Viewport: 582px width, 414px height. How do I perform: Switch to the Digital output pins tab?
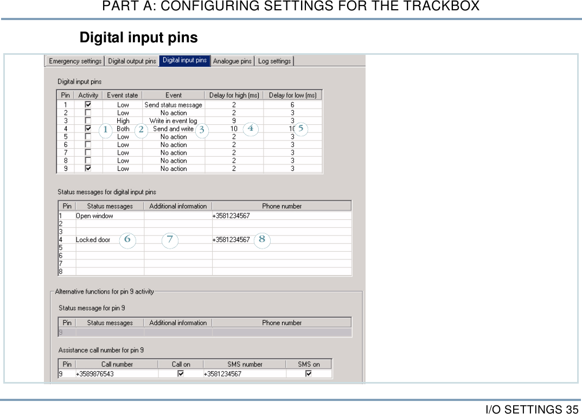click(132, 61)
